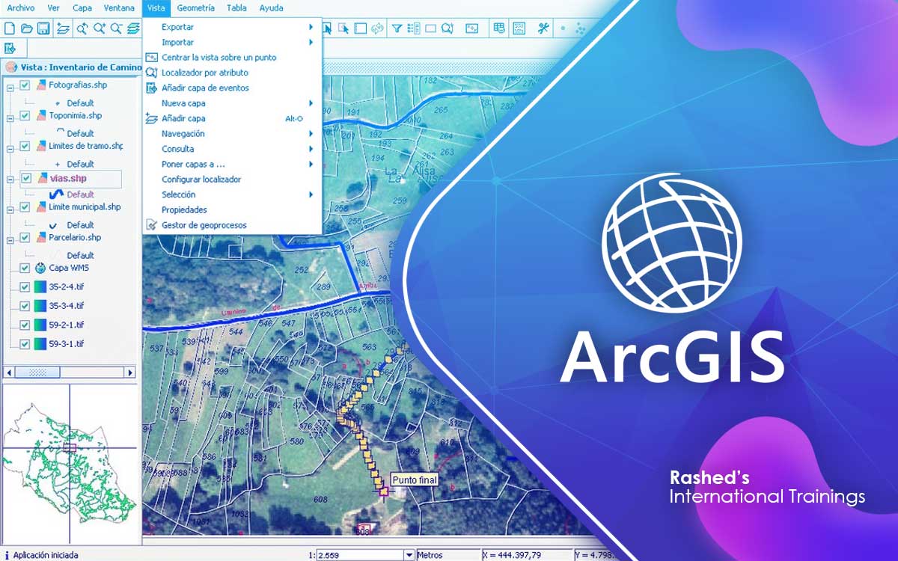
Task: Open the map scale dropdown arrow
Action: click(409, 555)
